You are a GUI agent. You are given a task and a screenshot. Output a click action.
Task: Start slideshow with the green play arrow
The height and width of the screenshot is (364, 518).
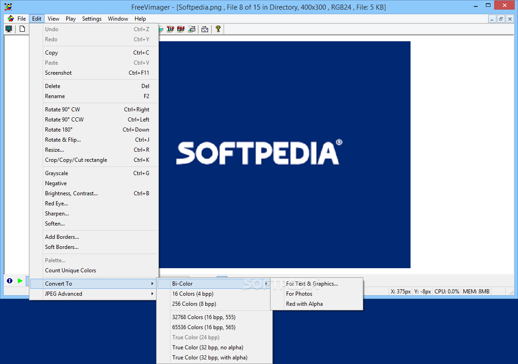click(20, 281)
